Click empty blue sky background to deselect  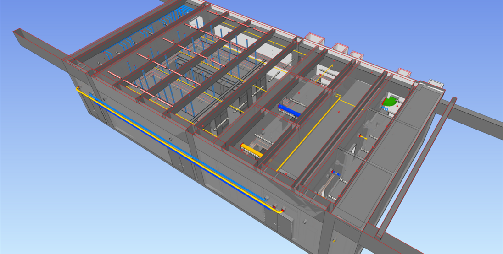point(69,206)
